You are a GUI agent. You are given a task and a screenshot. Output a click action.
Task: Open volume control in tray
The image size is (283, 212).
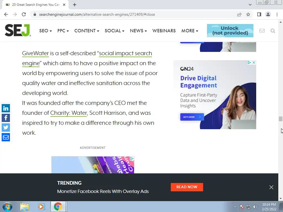255,207
